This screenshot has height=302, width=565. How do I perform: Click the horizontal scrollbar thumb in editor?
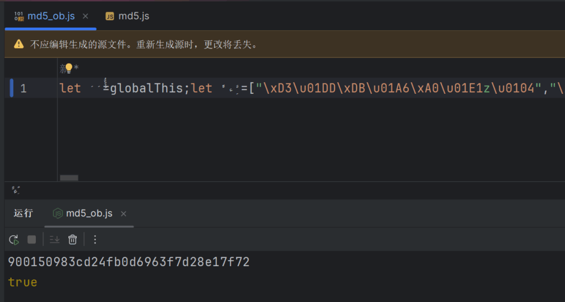(69, 178)
